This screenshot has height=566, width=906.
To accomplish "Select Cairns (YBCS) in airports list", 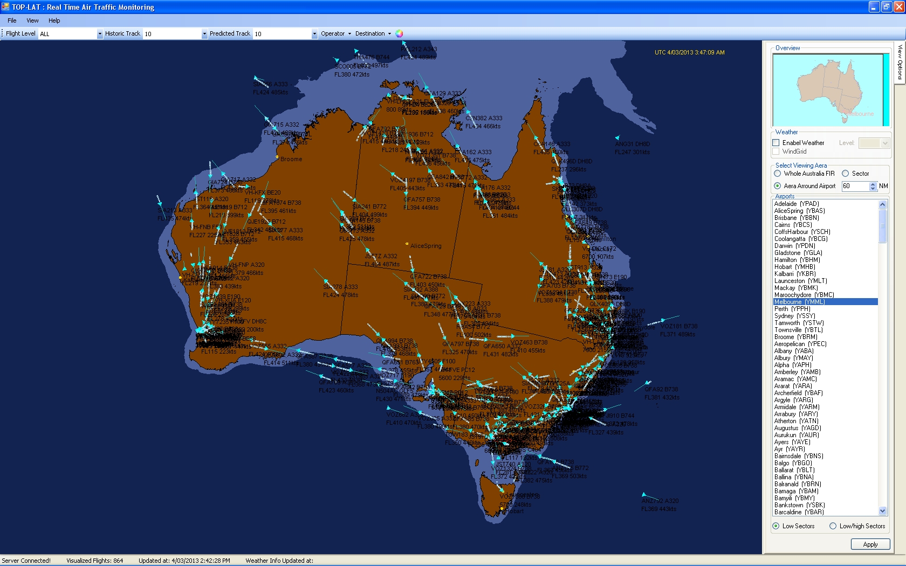I will pos(826,225).
